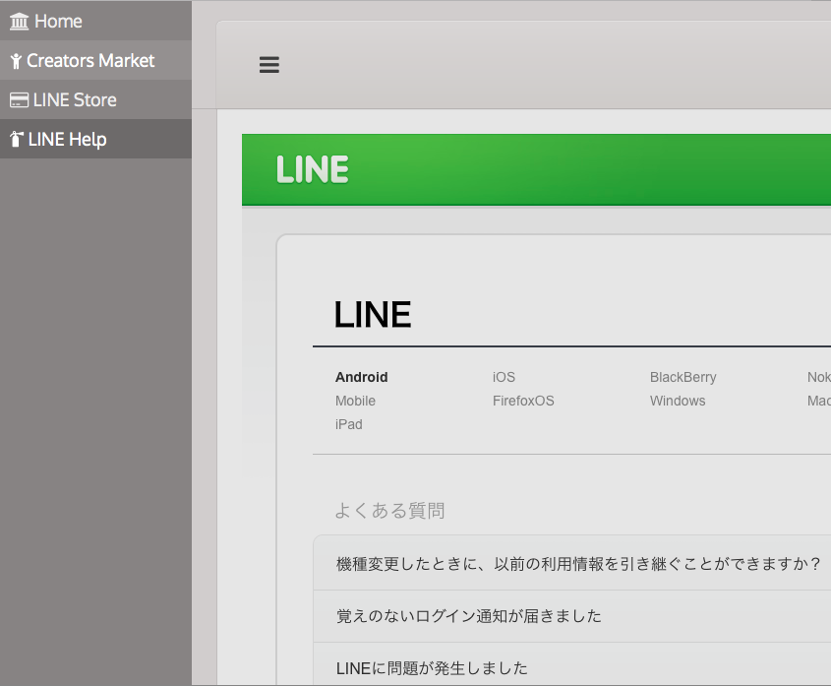Open FAQ about 機種変更したときに
Screen dimensions: 831x686
coord(572,563)
